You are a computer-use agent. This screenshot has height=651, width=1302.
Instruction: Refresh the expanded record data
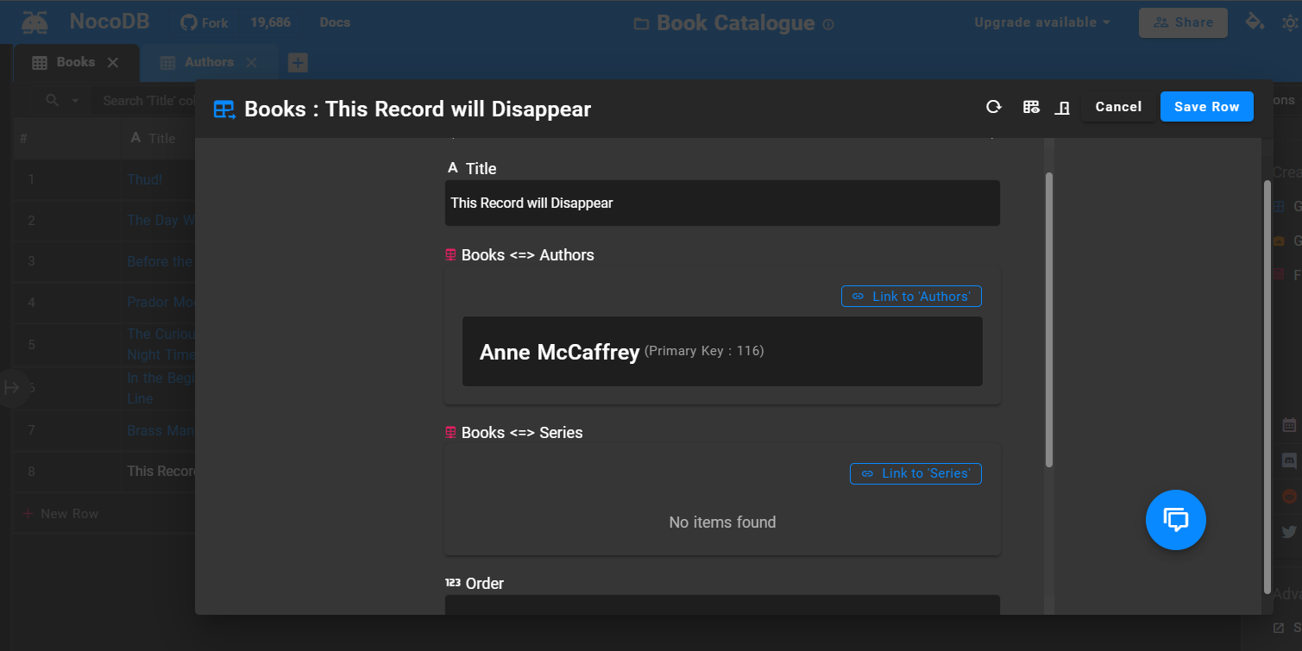point(993,107)
